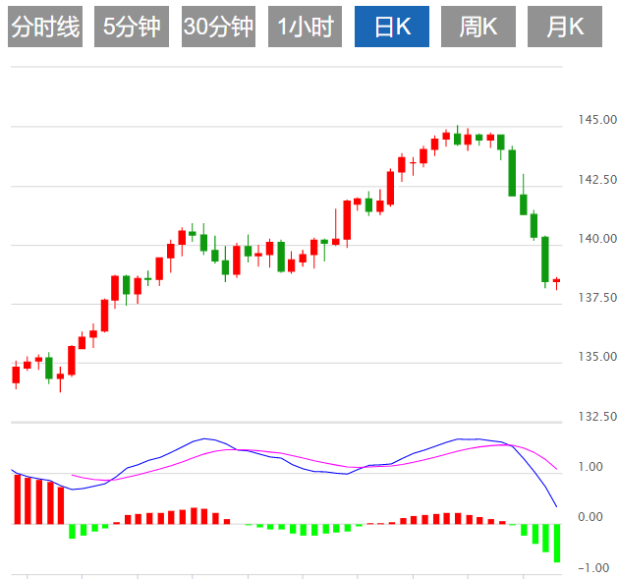Click the long green candle before the last
Screen dimensions: 618x579
pyautogui.click(x=545, y=260)
